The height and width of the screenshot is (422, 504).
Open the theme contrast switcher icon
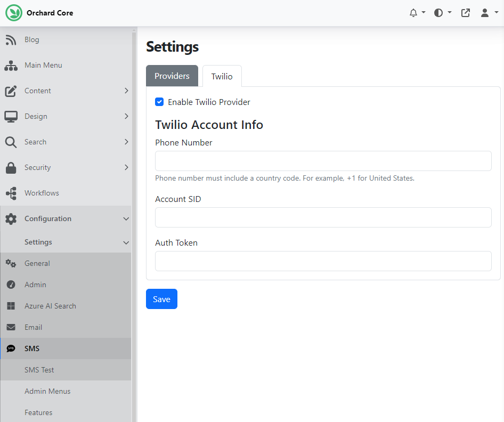point(438,13)
